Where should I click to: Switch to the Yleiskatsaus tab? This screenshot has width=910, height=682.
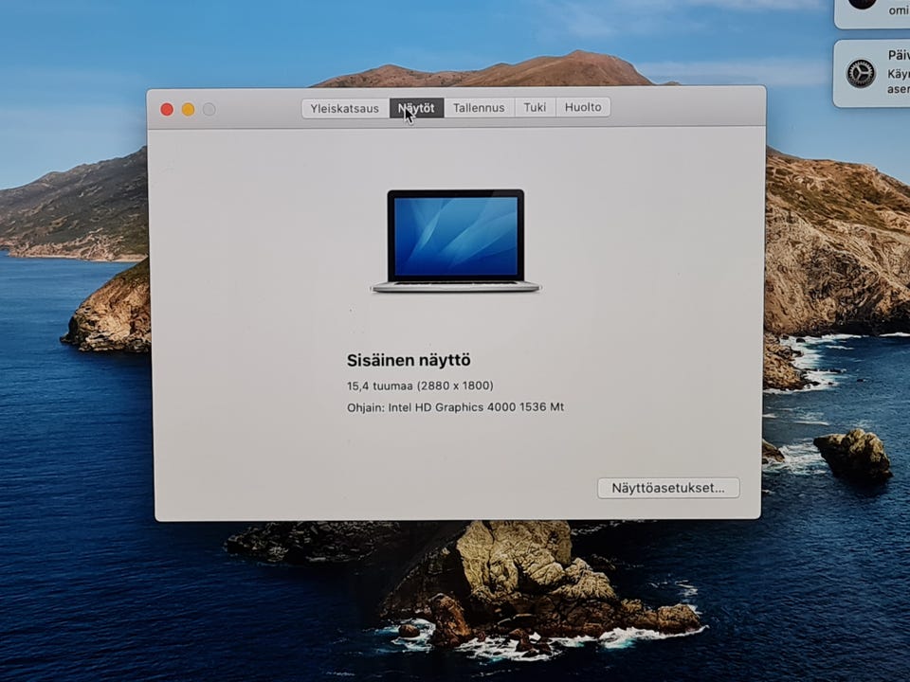point(345,108)
